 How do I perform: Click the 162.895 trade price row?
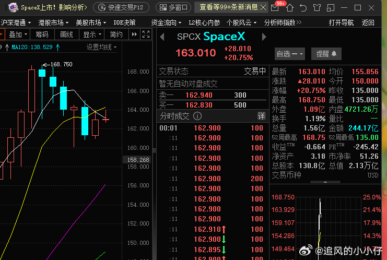[x=213, y=250]
